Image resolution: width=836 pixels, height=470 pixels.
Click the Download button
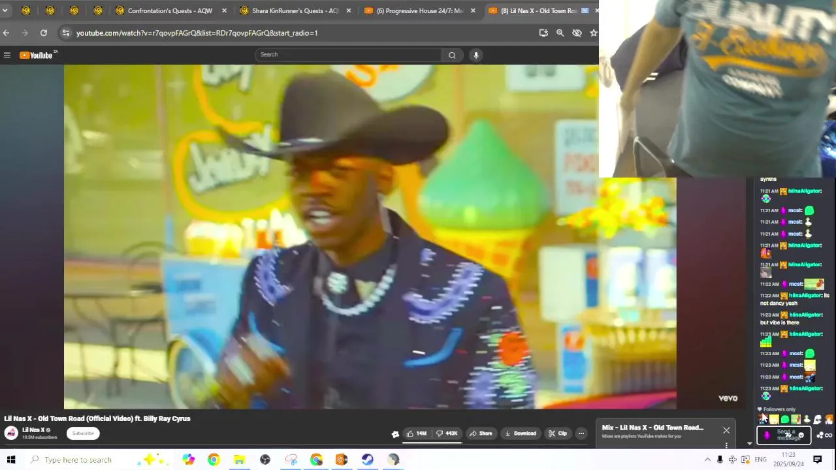point(521,433)
